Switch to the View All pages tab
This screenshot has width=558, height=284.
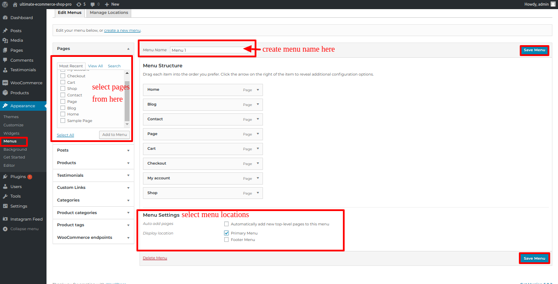pos(96,66)
